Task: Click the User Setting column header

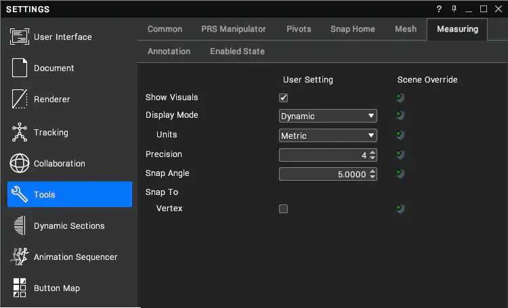Action: [308, 80]
